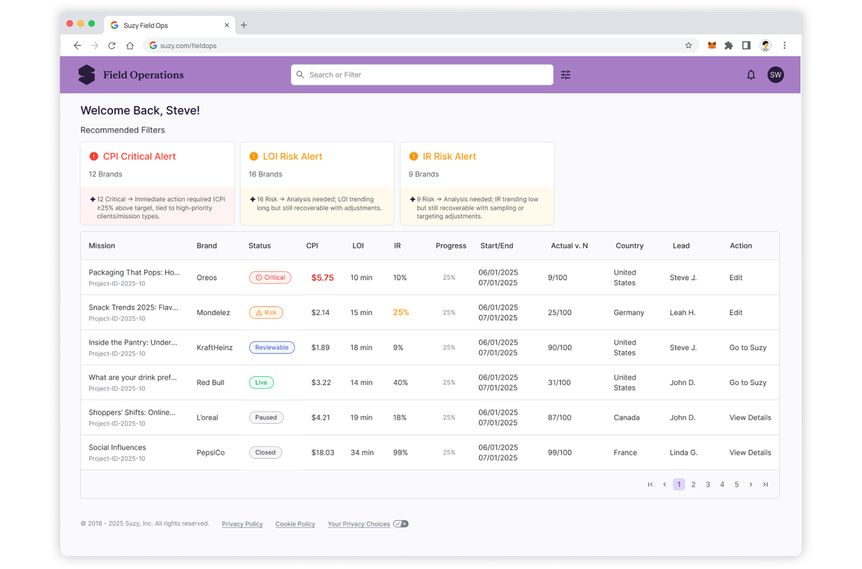Open the SW user avatar menu

point(775,75)
